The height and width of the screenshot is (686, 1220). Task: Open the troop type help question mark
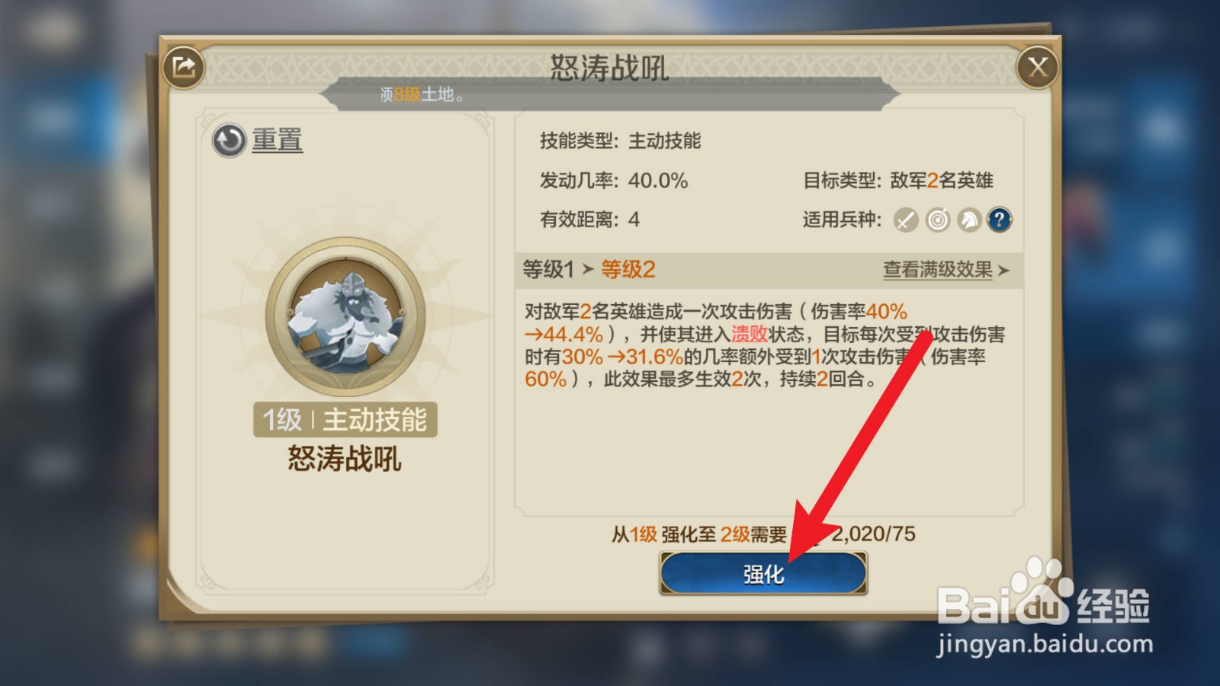[x=1000, y=220]
